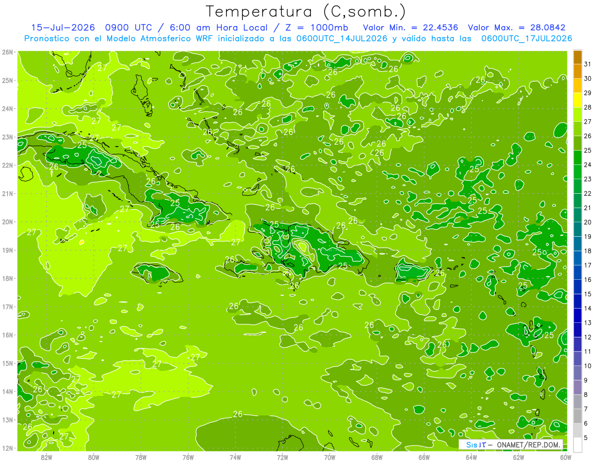Click the 26N latitude axis label

coord(7,52)
